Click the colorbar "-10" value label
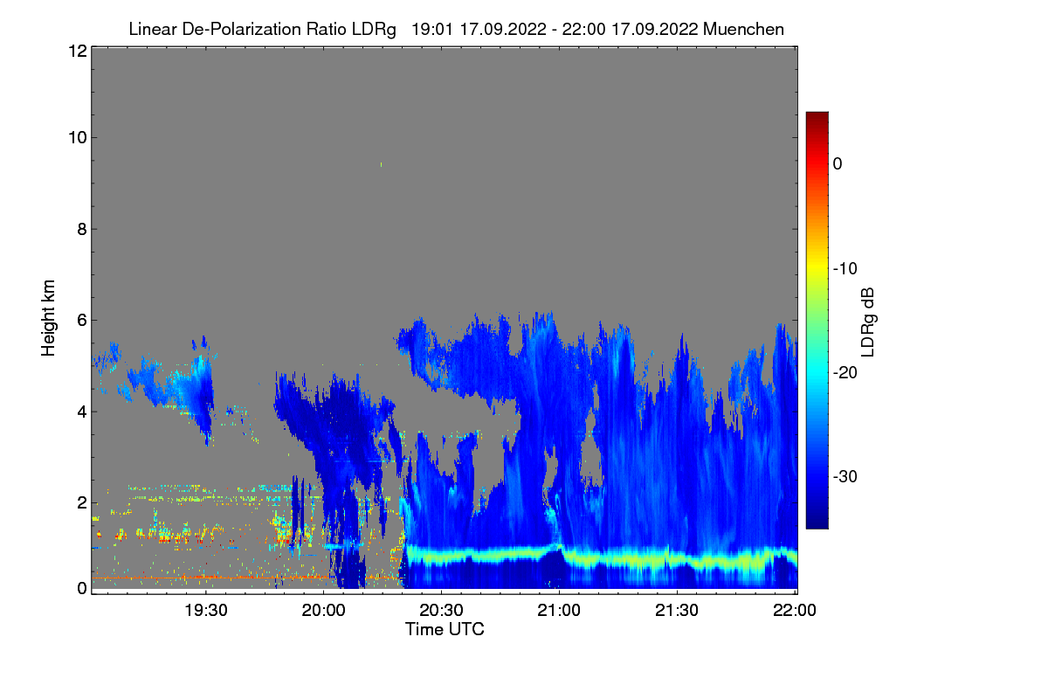This screenshot has height=699, width=1048. (x=845, y=268)
